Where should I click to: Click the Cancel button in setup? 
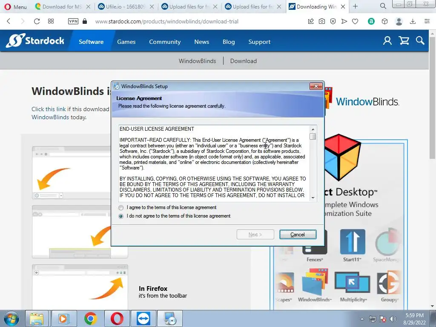pos(298,235)
